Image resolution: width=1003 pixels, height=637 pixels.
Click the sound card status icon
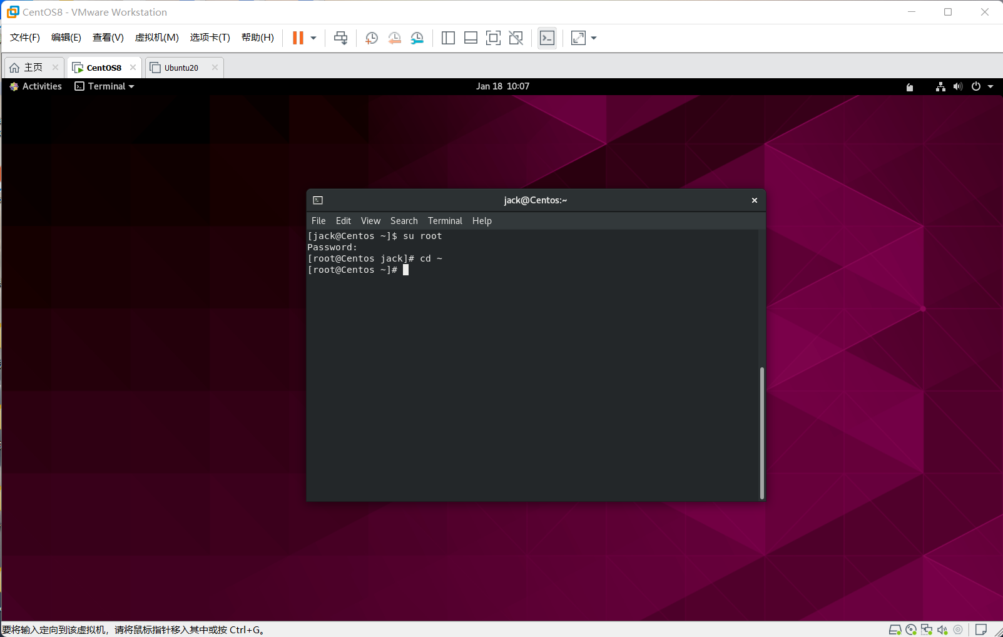942,629
